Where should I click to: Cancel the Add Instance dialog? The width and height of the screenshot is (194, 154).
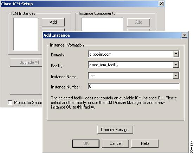click(x=115, y=143)
